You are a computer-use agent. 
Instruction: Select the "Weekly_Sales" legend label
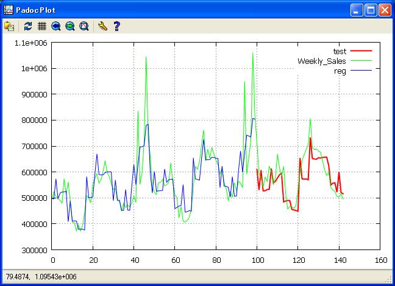pos(322,61)
